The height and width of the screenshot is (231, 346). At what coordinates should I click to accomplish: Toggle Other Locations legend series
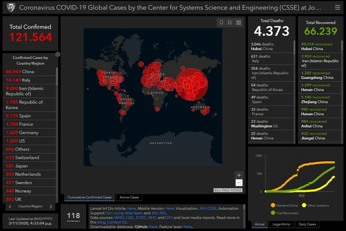pyautogui.click(x=315, y=205)
